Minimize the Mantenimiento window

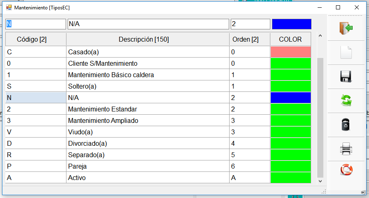[319, 7]
